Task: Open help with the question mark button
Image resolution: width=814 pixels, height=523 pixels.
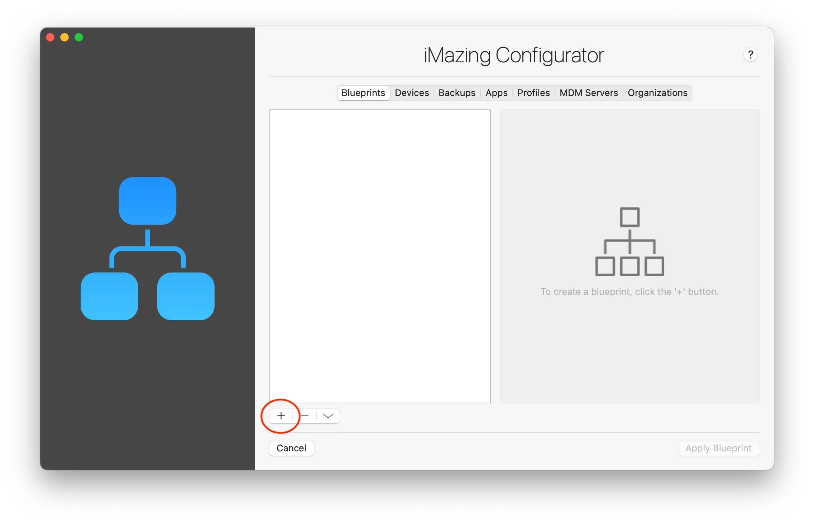Action: click(x=750, y=55)
